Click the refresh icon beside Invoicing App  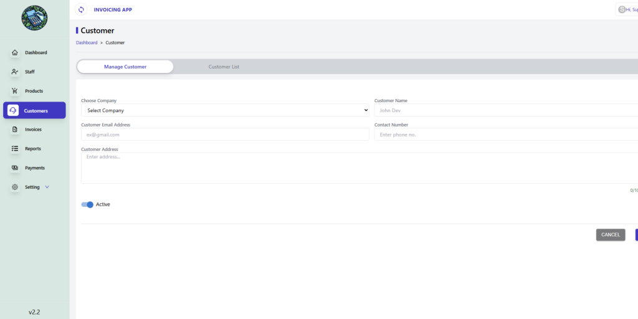(81, 9)
